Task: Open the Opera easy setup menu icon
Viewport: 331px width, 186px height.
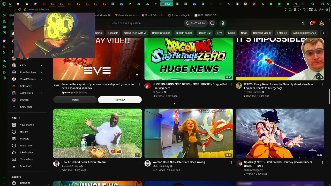Action: coord(327,10)
